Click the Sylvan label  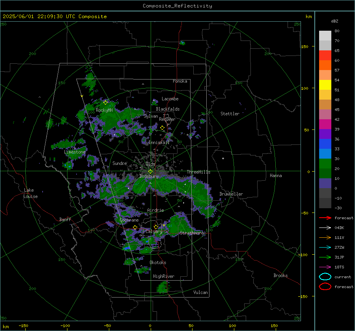[151, 116]
